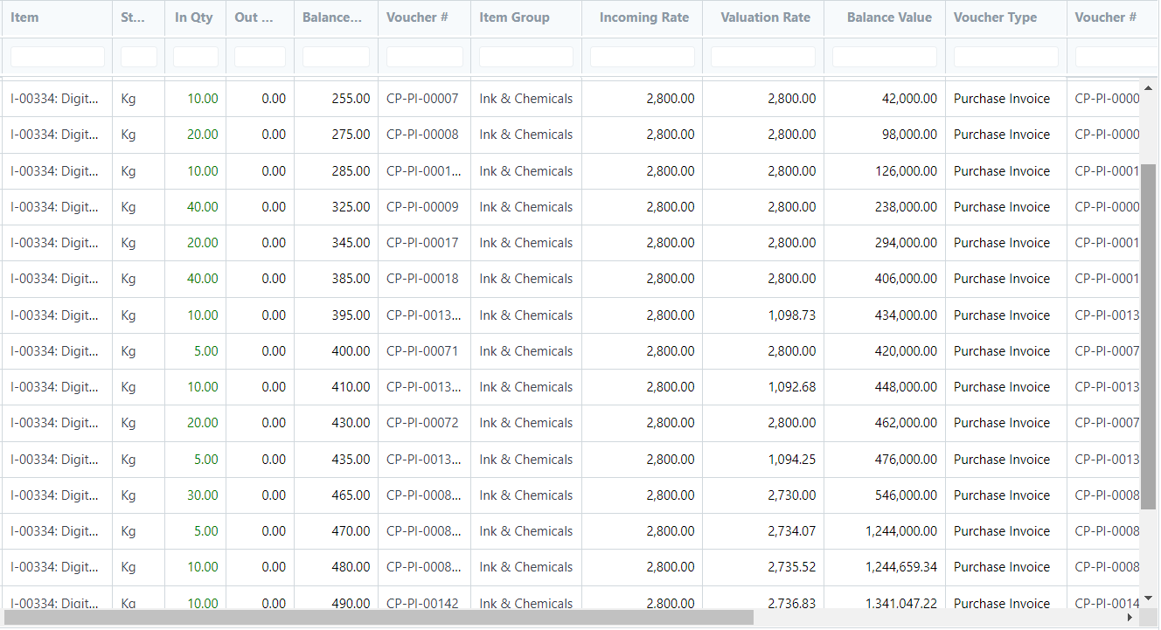The image size is (1161, 630).
Task: Click the up arrow on the vertical scrollbar
Action: [x=1148, y=87]
